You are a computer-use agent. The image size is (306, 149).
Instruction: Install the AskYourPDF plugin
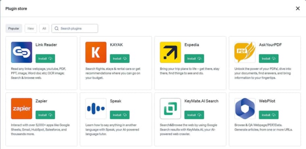[x=269, y=58]
